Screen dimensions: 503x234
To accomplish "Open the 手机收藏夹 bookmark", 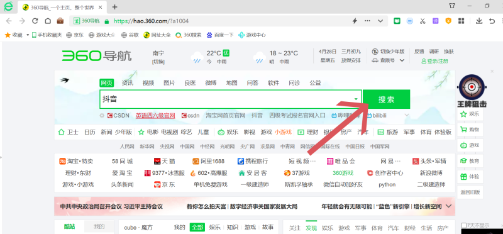I will coord(47,35).
